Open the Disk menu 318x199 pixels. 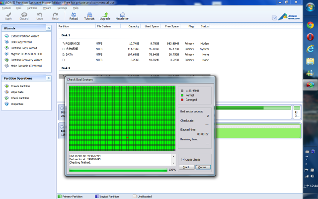coord(18,8)
